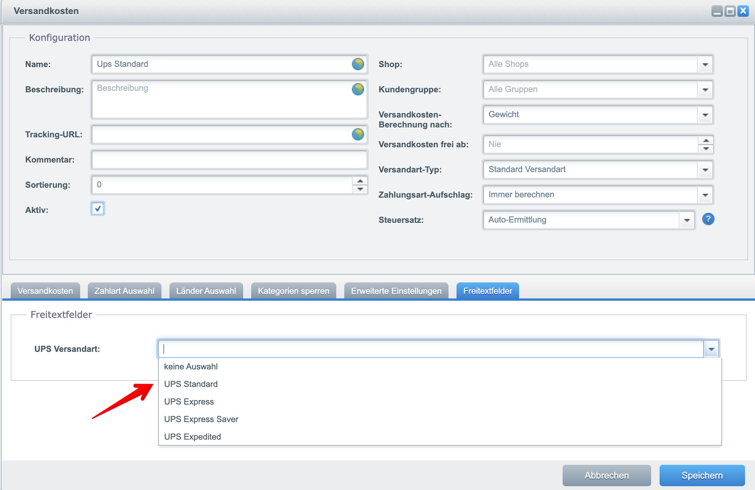This screenshot has width=755, height=490.
Task: Click into the Kommentar input field
Action: click(229, 160)
